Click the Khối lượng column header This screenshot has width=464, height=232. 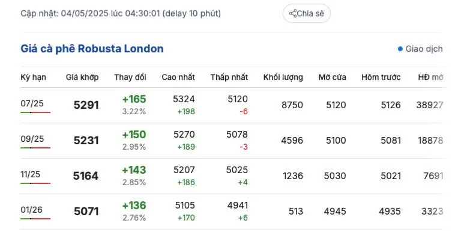pyautogui.click(x=283, y=78)
